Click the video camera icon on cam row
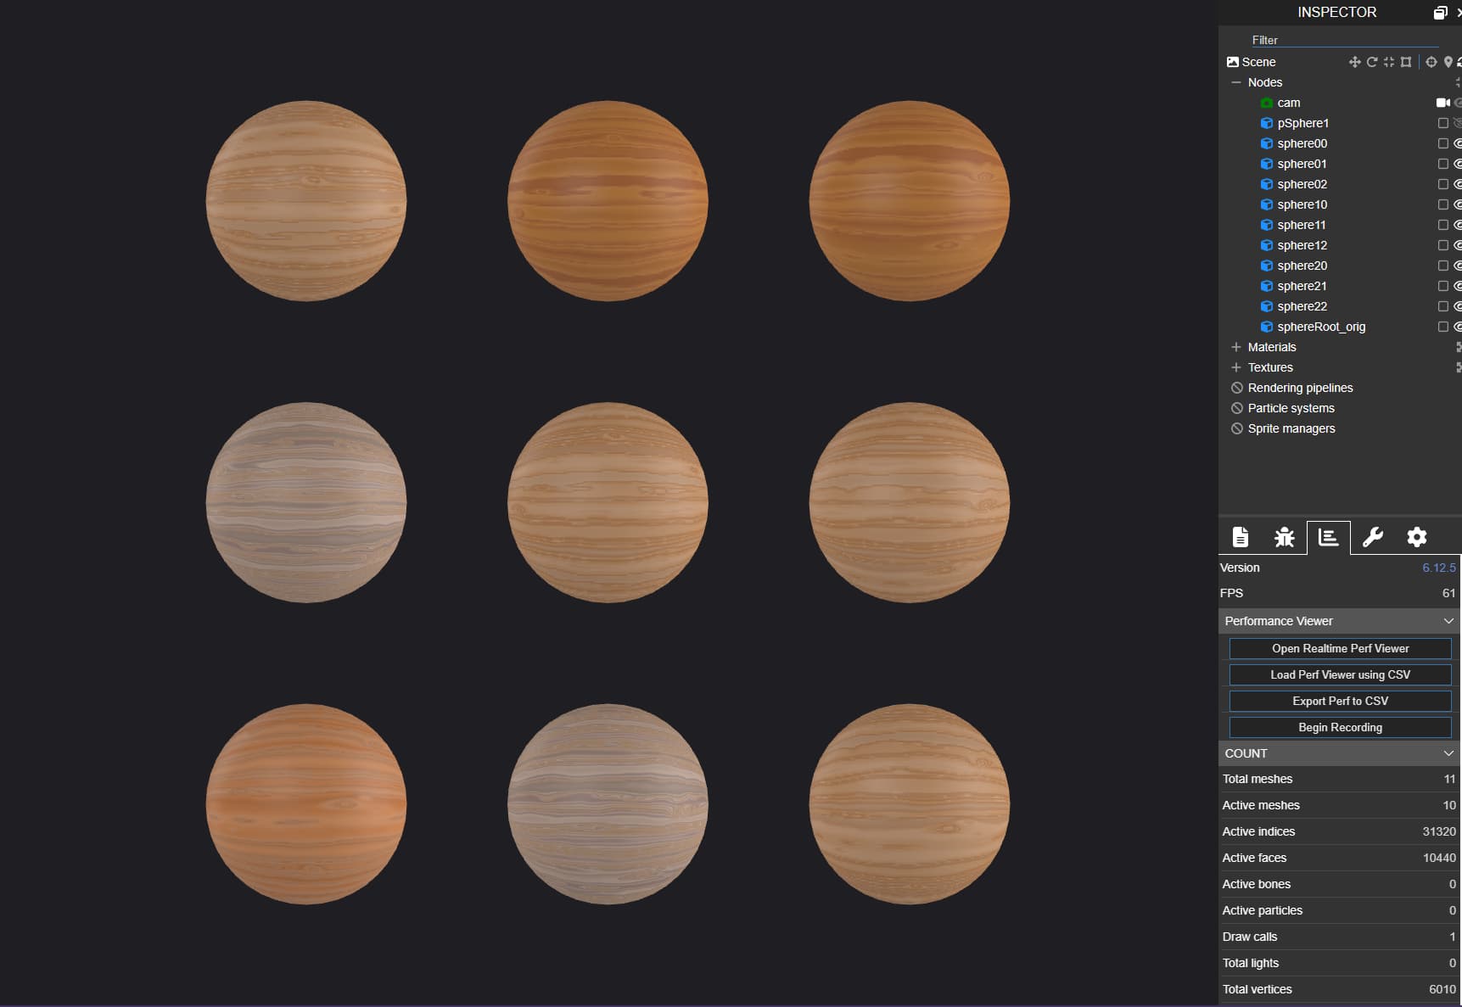The height and width of the screenshot is (1007, 1462). pos(1442,103)
